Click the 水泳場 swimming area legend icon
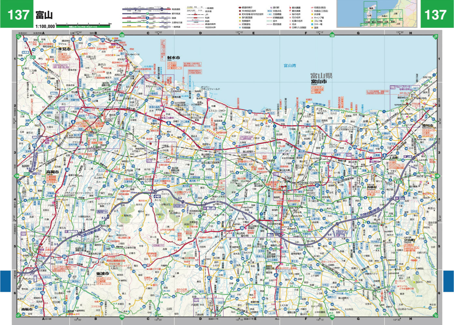 click(x=312, y=14)
